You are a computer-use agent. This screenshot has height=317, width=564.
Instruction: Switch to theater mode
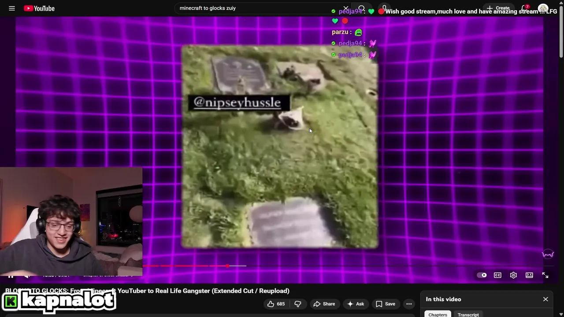pyautogui.click(x=529, y=275)
